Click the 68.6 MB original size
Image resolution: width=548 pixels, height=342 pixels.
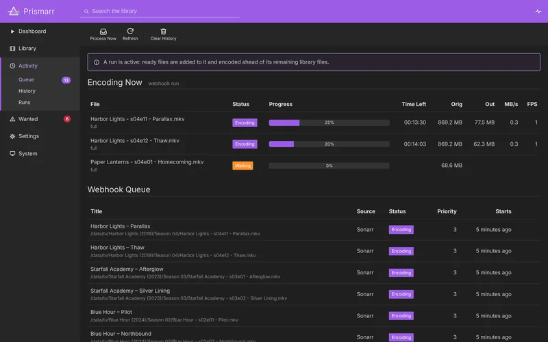[x=451, y=166]
